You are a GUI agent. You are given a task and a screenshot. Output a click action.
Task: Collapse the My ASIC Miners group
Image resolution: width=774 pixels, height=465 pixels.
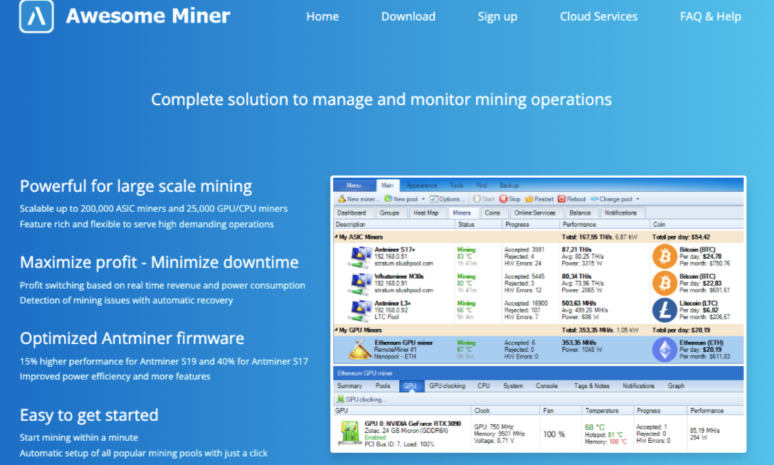pos(336,237)
